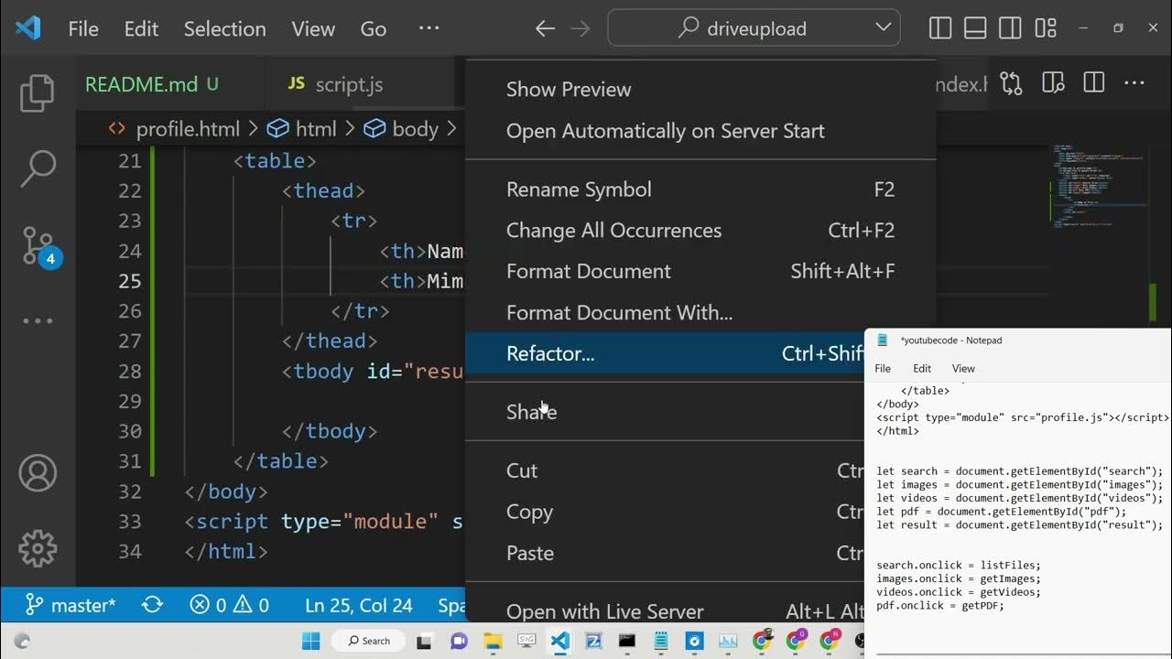1172x659 pixels.
Task: Click the Synchronize Changes icon in status bar
Action: point(152,605)
